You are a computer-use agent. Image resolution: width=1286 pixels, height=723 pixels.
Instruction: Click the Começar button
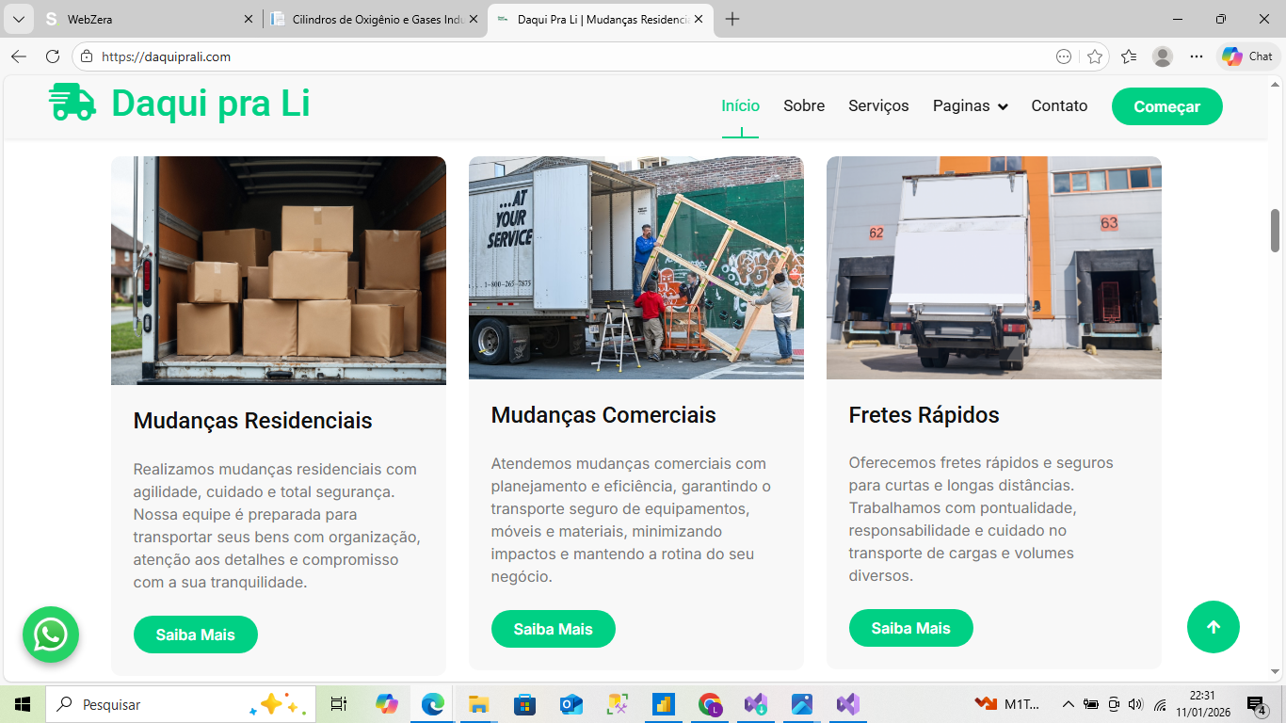tap(1166, 106)
